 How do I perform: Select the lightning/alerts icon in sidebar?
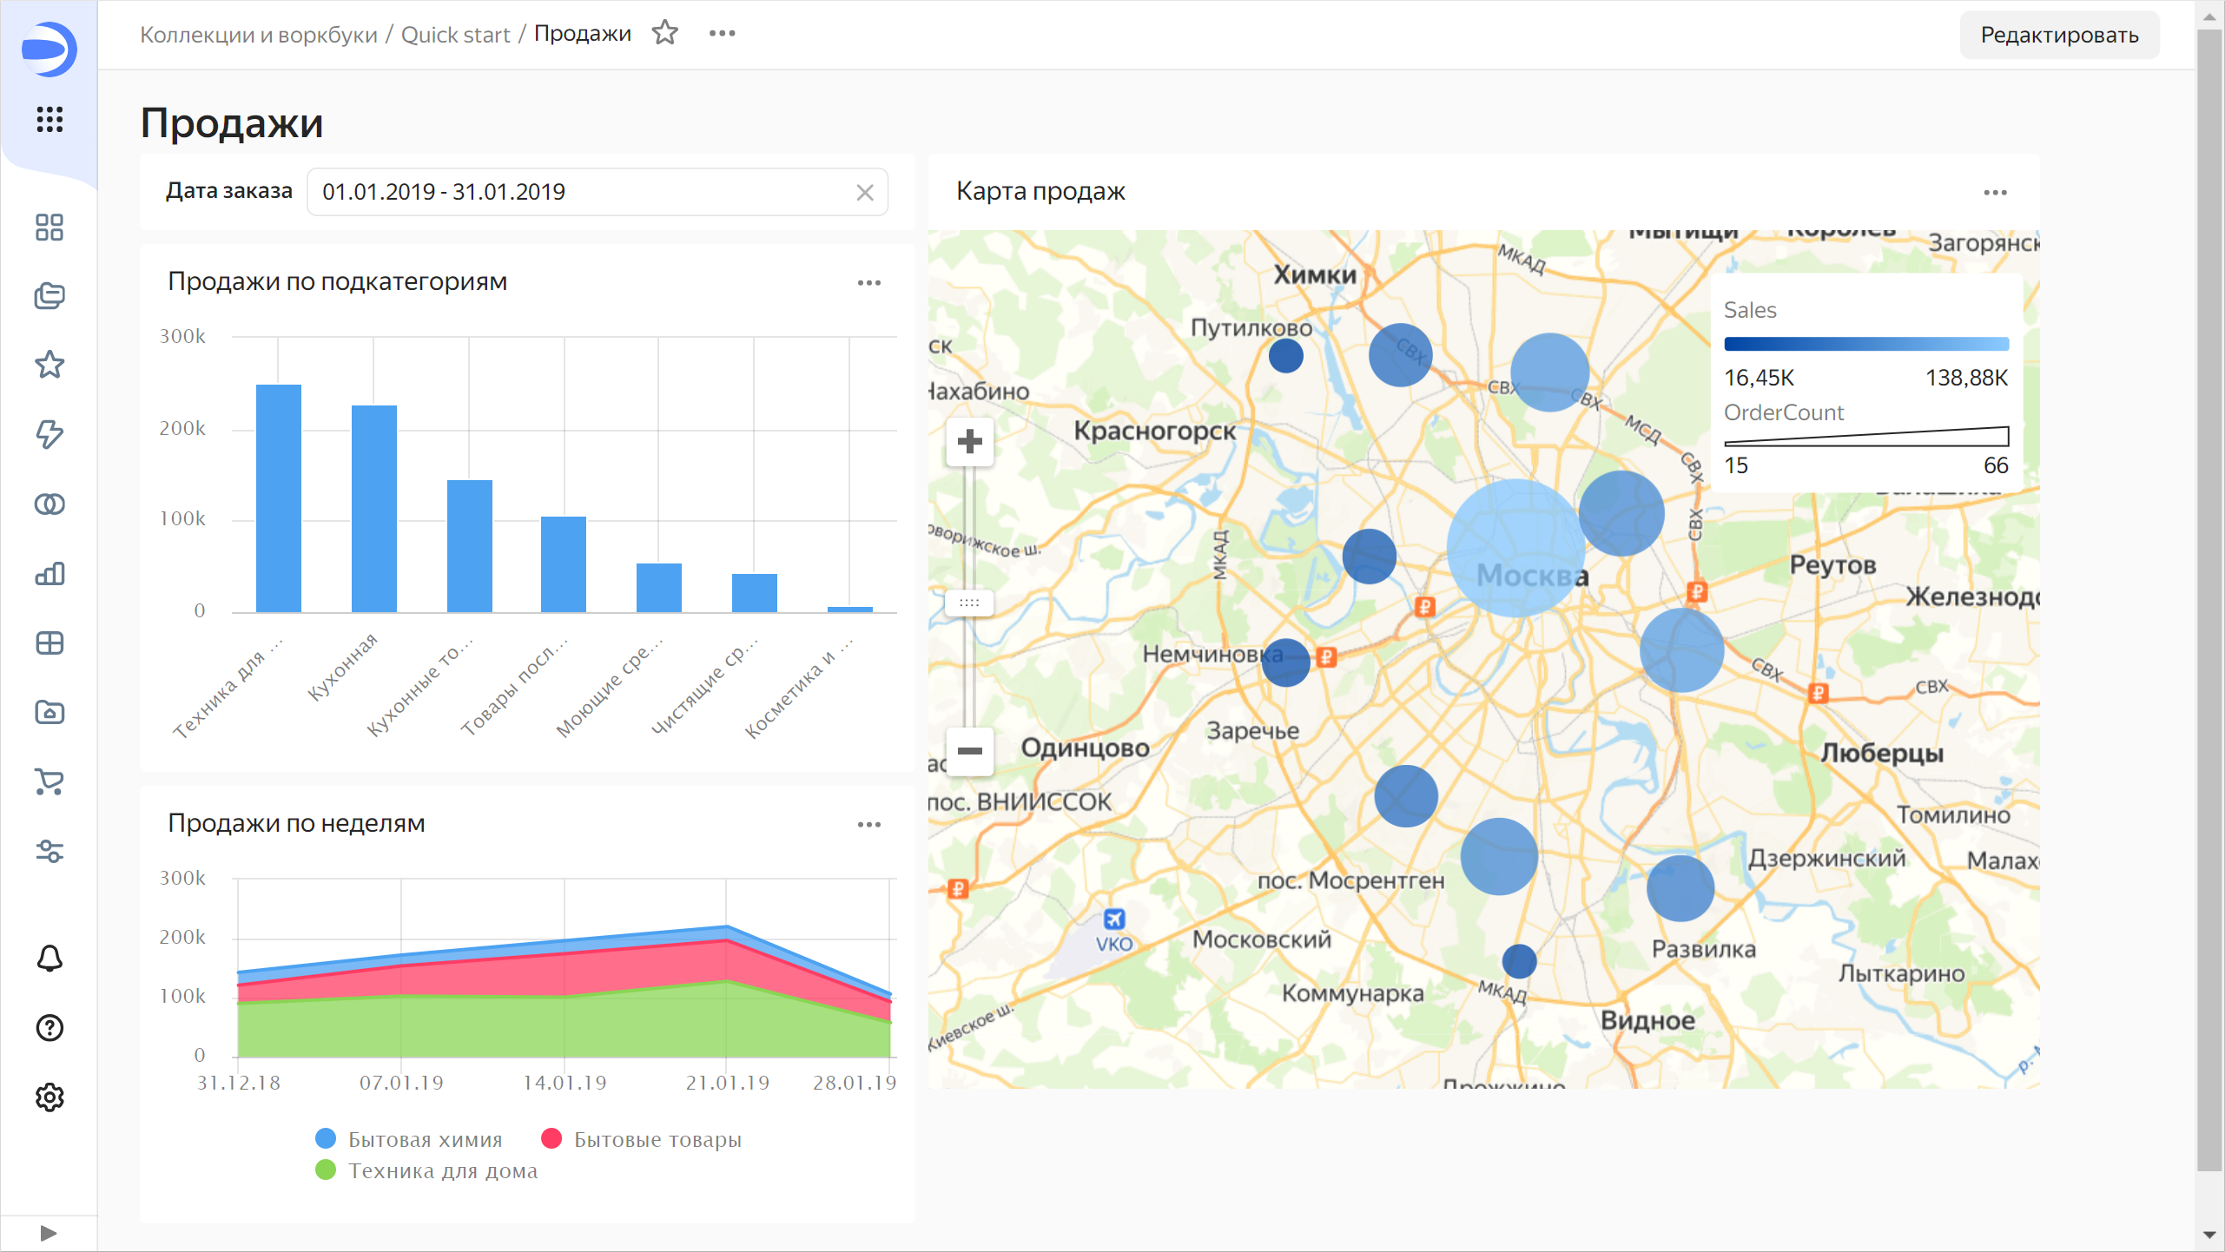[48, 434]
